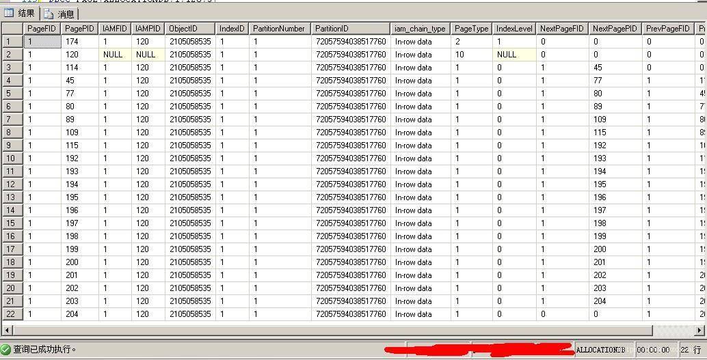Click PageType cell with value 2

472,42
